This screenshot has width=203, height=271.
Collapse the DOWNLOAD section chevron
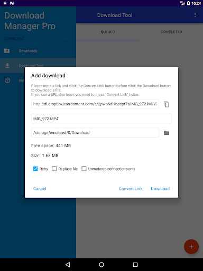(67, 39)
